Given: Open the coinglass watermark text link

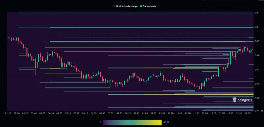Looking at the screenshot, I should pos(245,100).
